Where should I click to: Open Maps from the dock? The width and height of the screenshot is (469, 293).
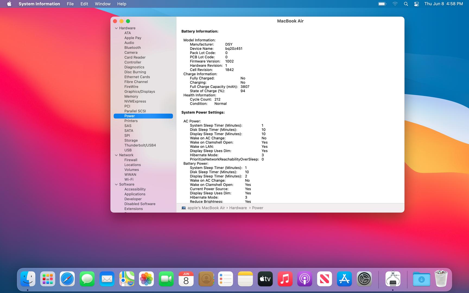coord(127,279)
